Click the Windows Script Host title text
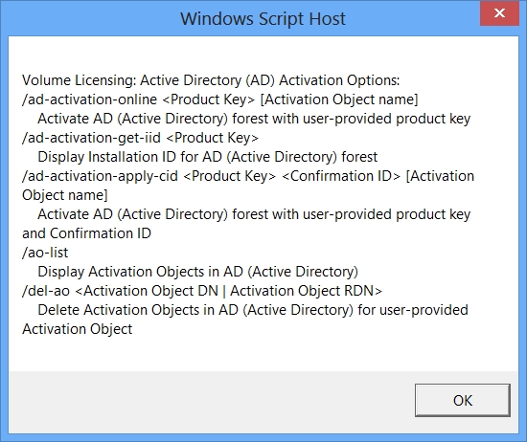Viewport: 527px width, 442px height. 263,19
